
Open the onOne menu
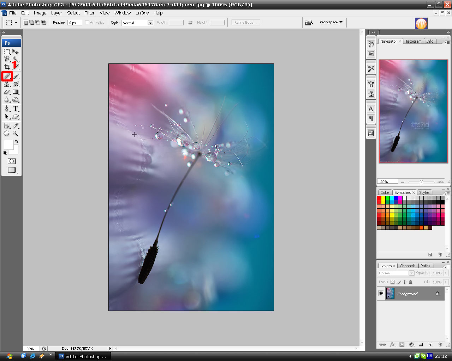tap(142, 13)
